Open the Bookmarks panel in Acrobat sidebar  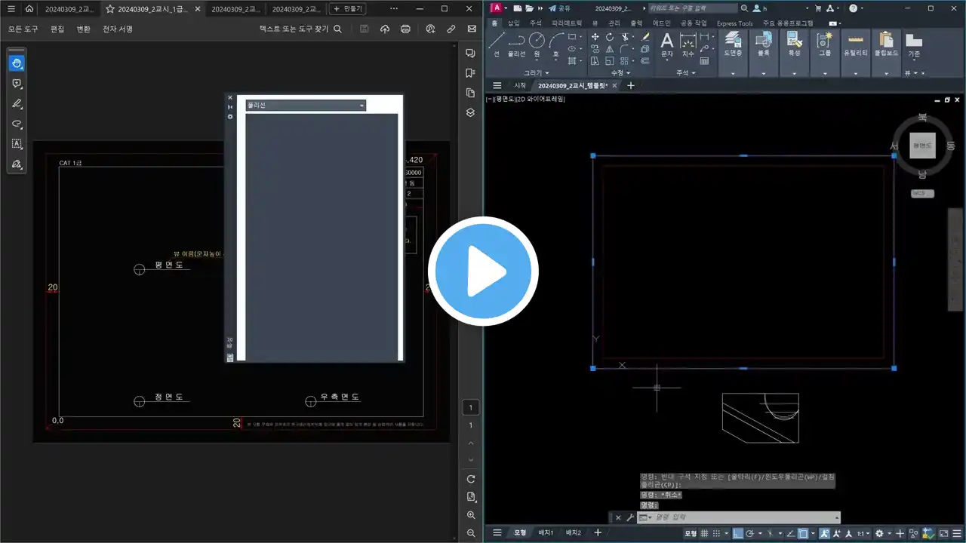click(x=470, y=73)
